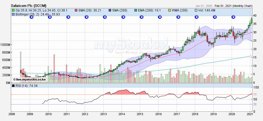Open the star event marker above 2017
The image size is (263, 121).
[x=178, y=17]
